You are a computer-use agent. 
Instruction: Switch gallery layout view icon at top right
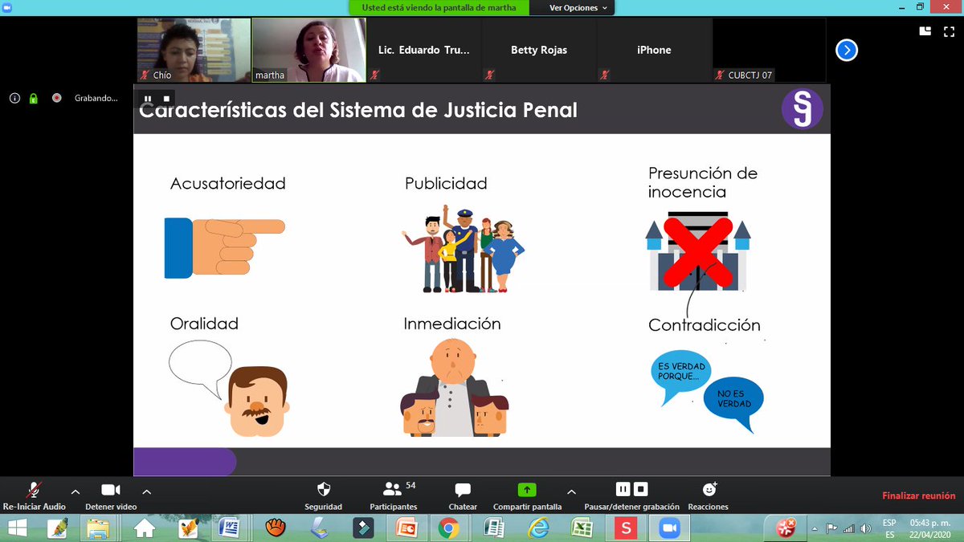click(x=925, y=31)
